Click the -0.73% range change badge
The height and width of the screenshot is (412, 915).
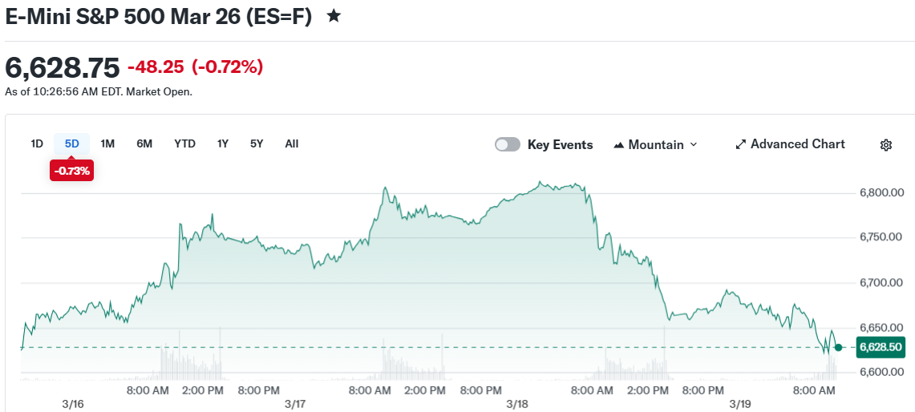point(72,171)
